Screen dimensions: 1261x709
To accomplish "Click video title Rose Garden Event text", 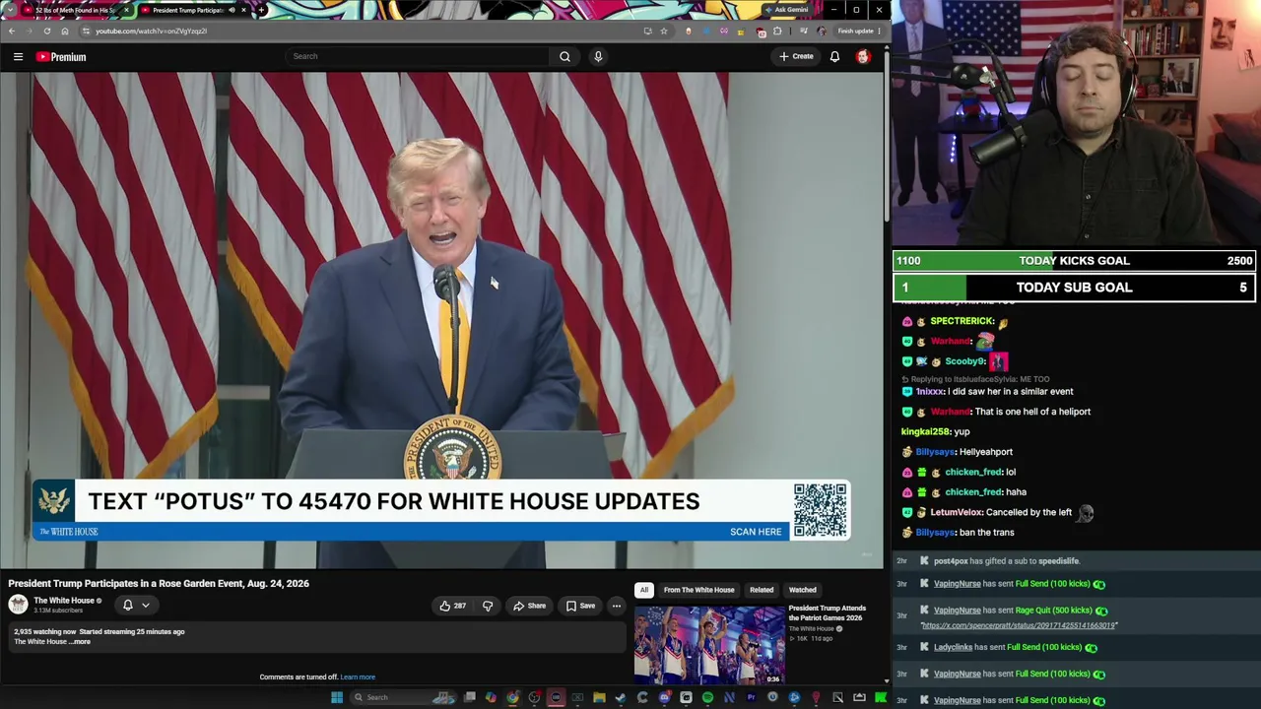I will pos(159,583).
